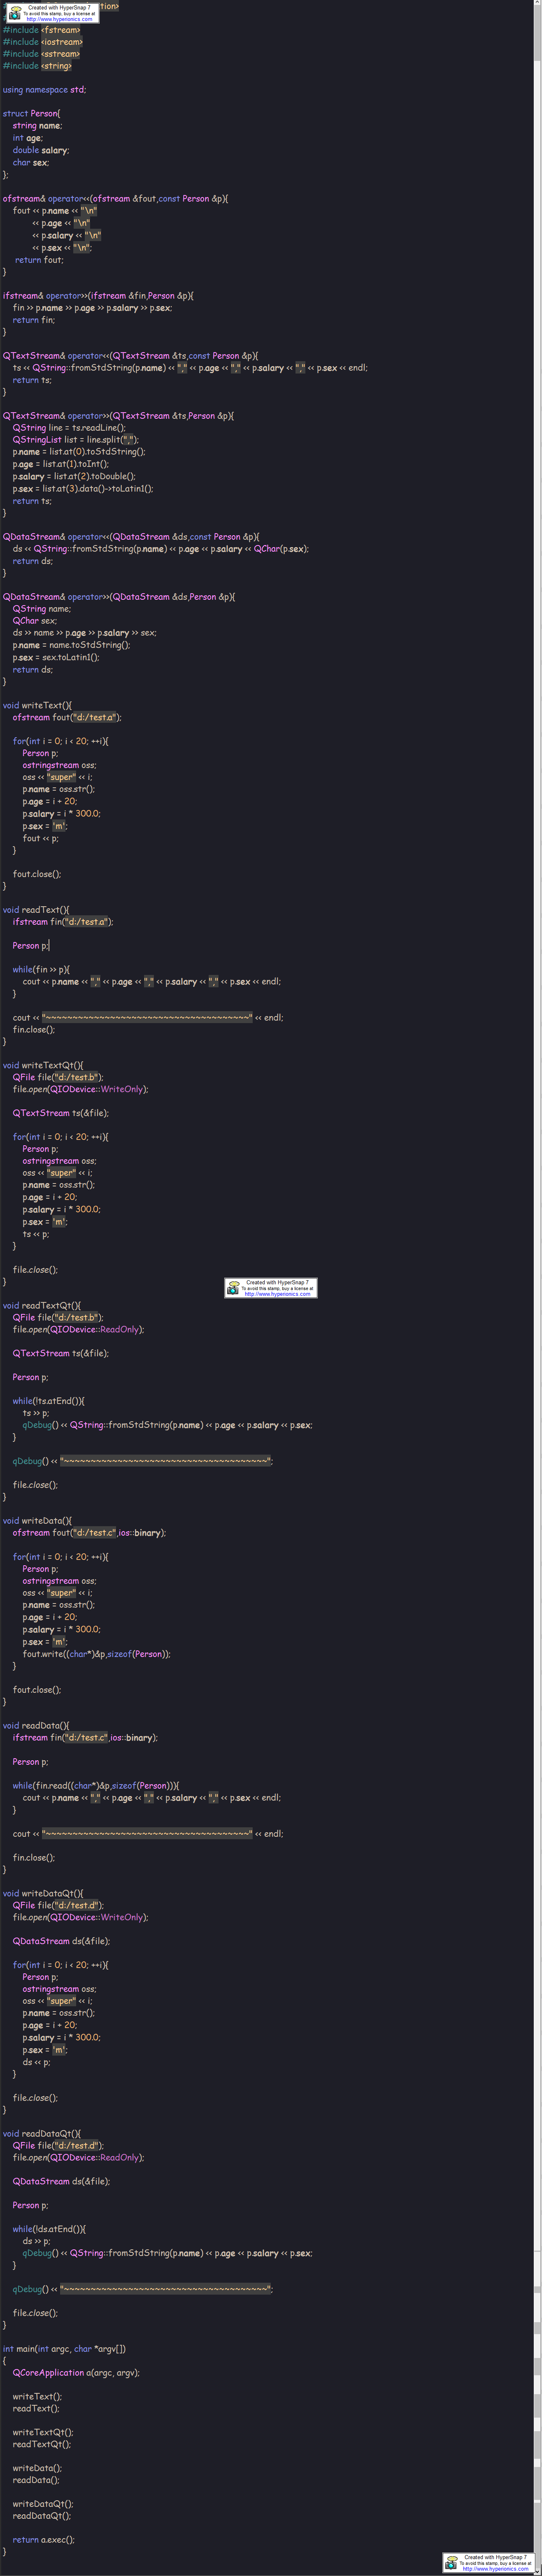542x2576 pixels.
Task: Click the line 'fout << p;'
Action: pyautogui.click(x=41, y=838)
